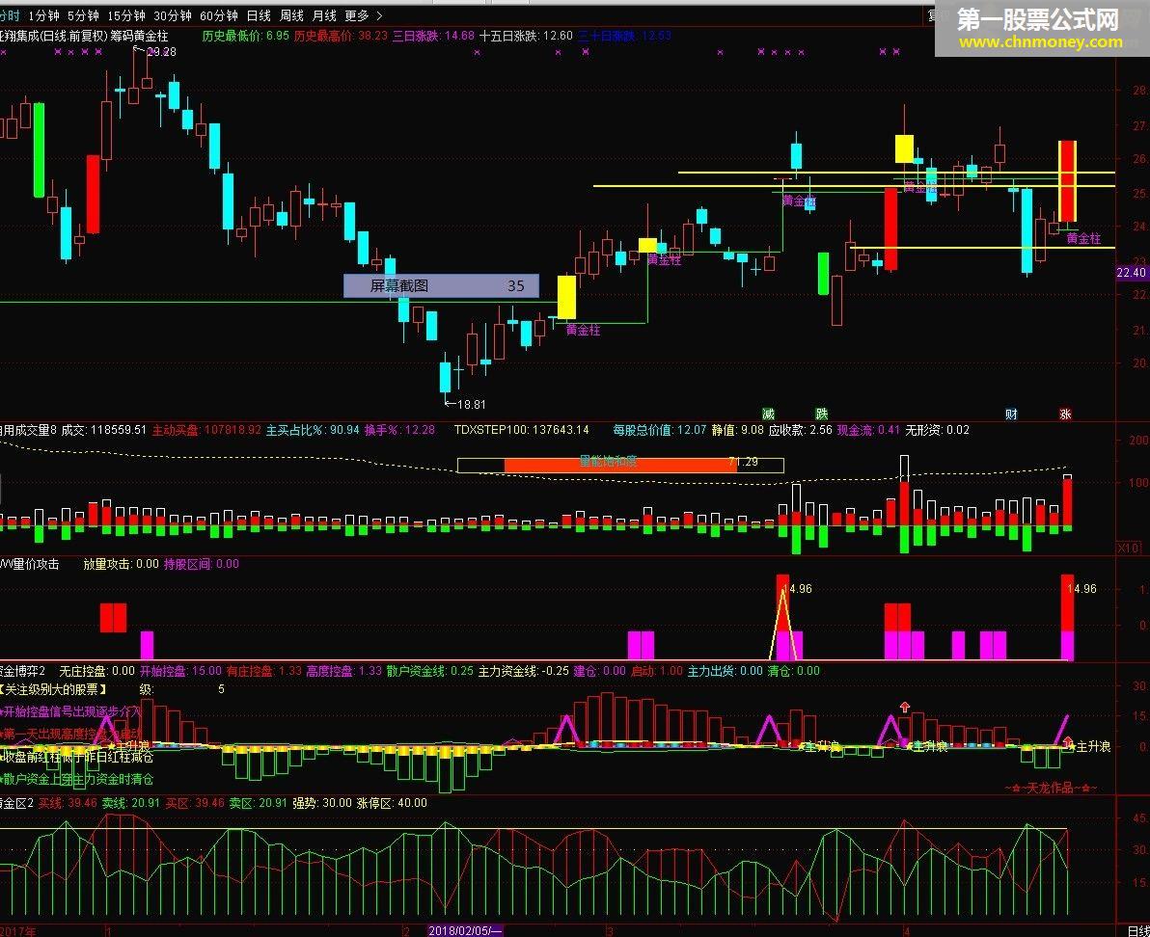Click the 29.28 high price marker
The width and height of the screenshot is (1150, 937).
160,52
